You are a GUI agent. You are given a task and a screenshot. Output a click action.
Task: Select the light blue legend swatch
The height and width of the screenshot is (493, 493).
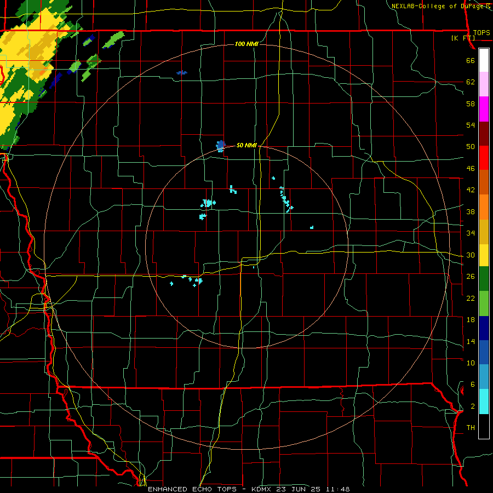pyautogui.click(x=484, y=377)
